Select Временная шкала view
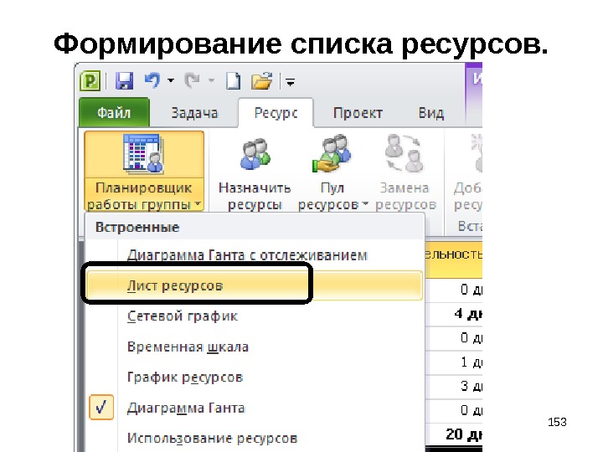Image resolution: width=603 pixels, height=452 pixels. [255, 347]
